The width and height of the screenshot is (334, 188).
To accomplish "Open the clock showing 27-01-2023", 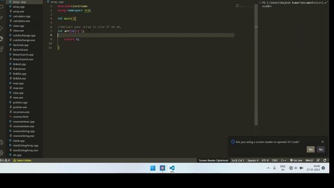I will click(x=314, y=168).
